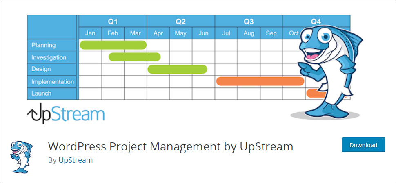Click the green Investigation bar

(134, 57)
